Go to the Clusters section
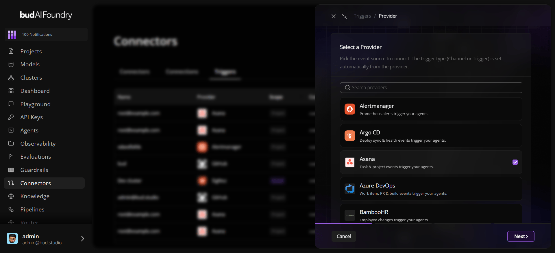Image resolution: width=555 pixels, height=253 pixels. click(44, 78)
